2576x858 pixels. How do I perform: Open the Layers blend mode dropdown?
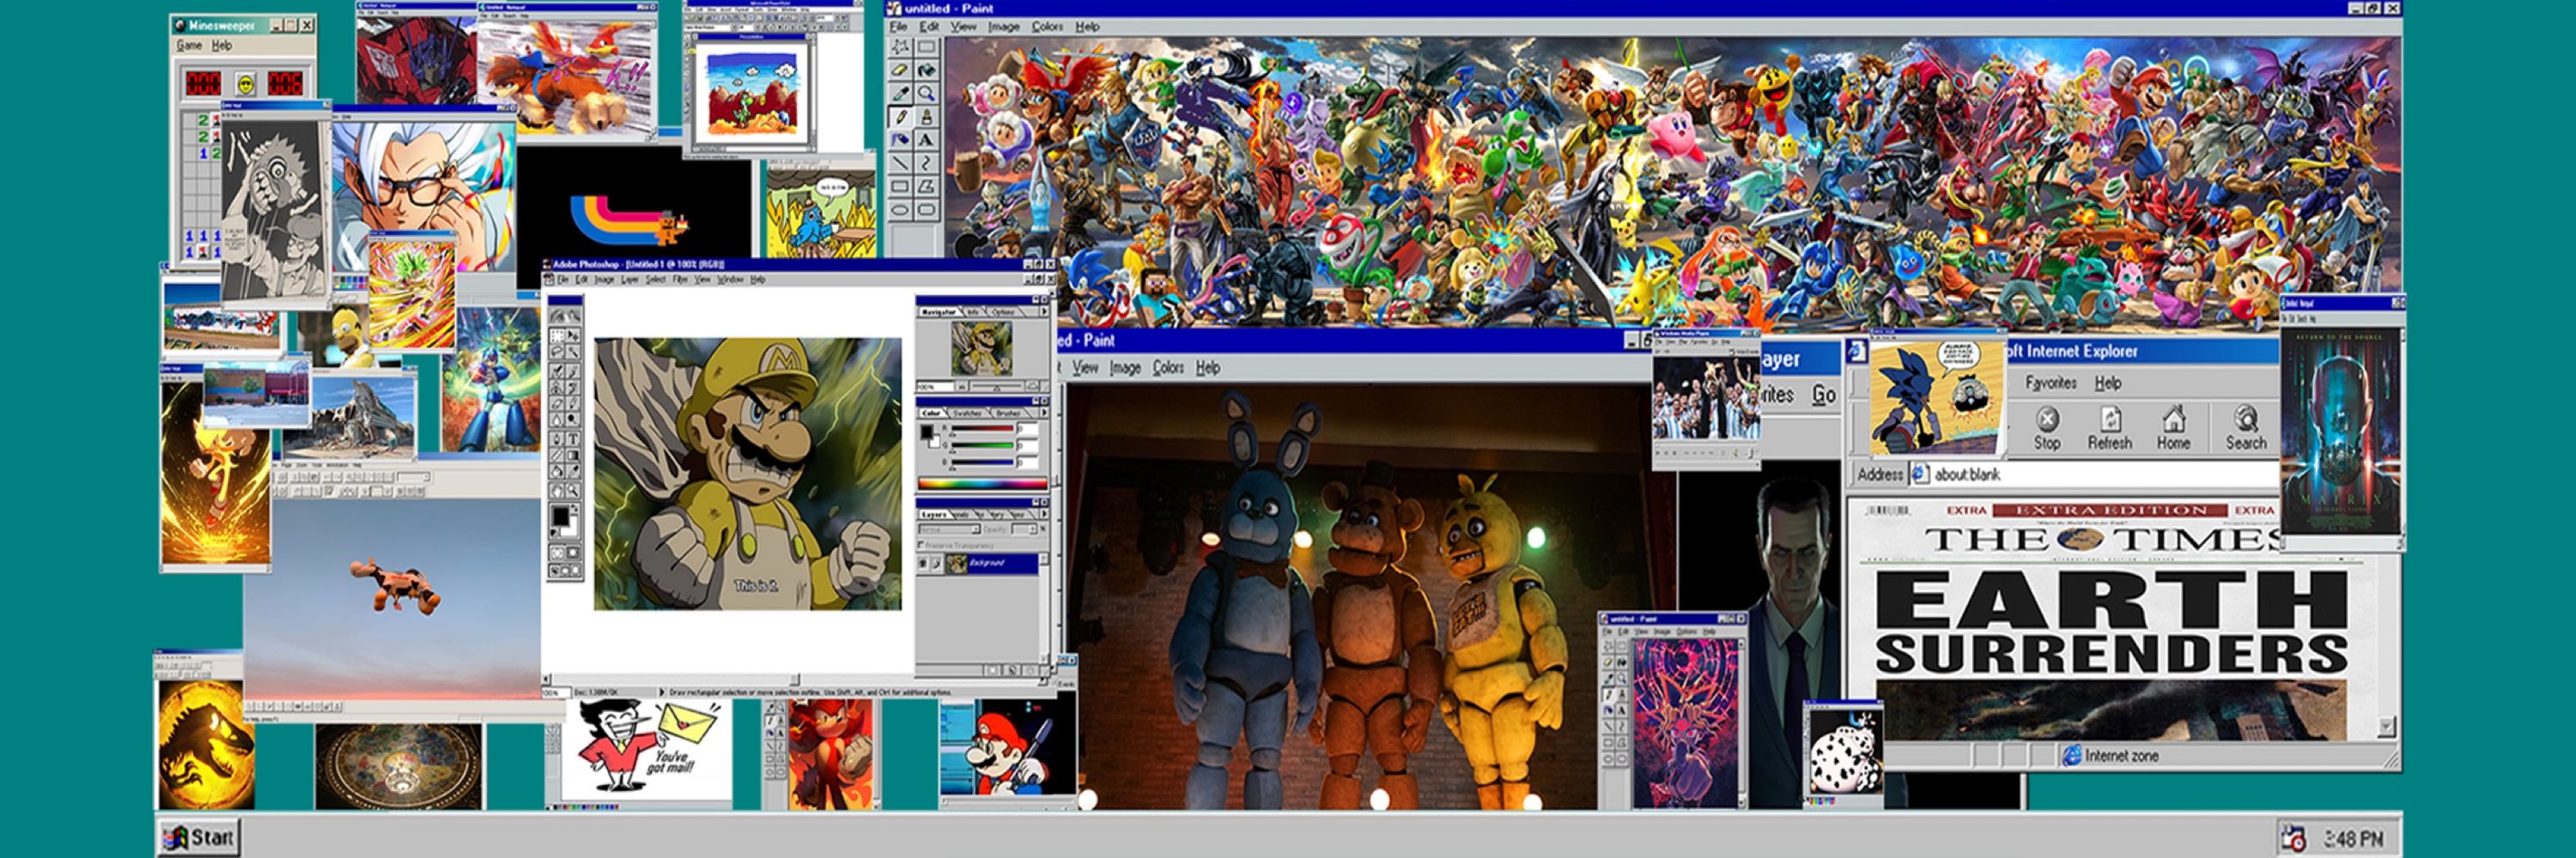pyautogui.click(x=949, y=530)
